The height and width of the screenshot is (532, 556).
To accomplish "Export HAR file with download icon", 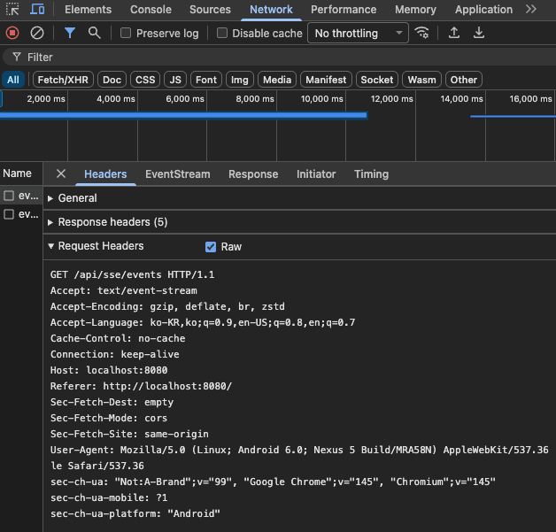I will click(479, 33).
